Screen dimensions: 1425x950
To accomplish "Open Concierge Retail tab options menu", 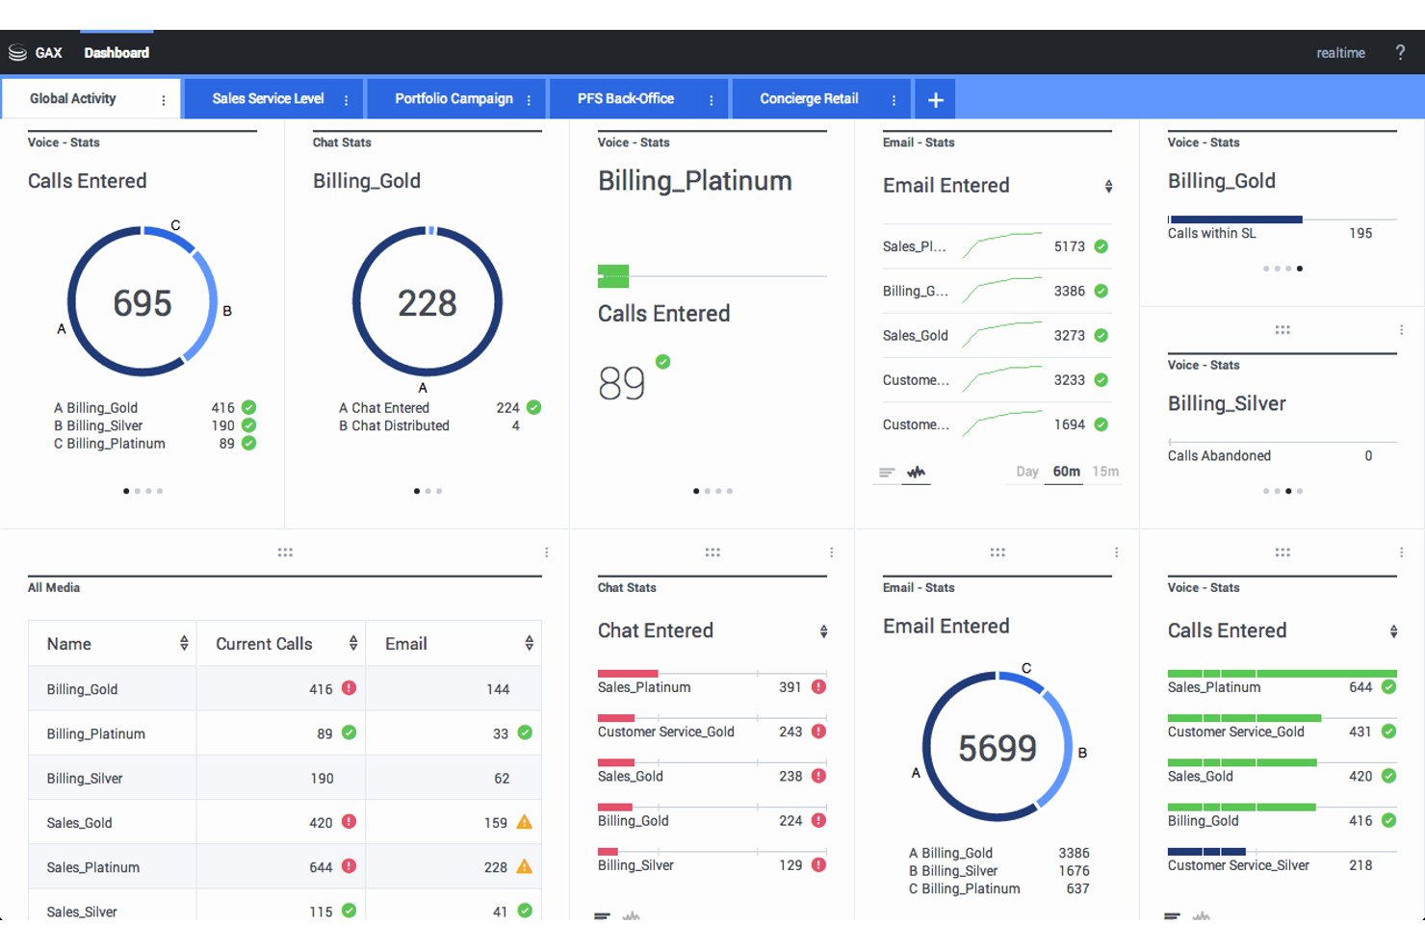I will pos(894,100).
